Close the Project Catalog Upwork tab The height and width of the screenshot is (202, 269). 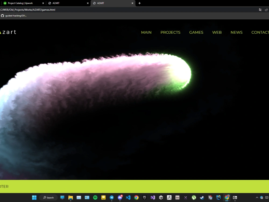43,3
